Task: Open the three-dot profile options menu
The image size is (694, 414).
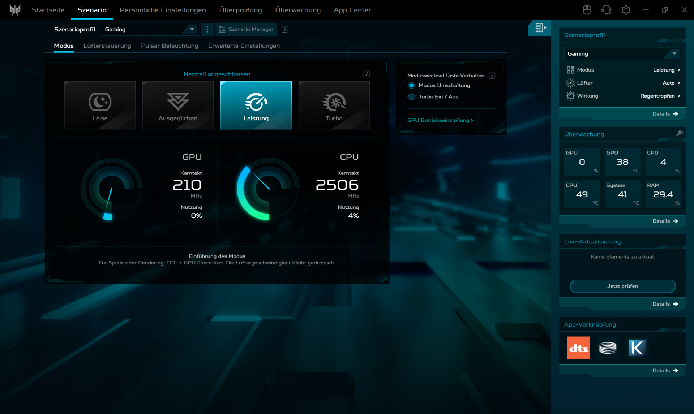Action: click(x=207, y=29)
